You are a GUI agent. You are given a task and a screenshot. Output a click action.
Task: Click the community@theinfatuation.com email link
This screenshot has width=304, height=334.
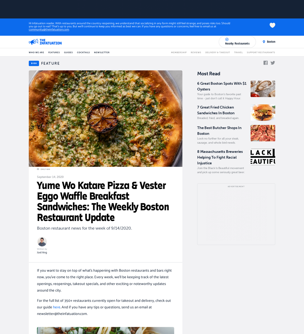click(49, 29)
